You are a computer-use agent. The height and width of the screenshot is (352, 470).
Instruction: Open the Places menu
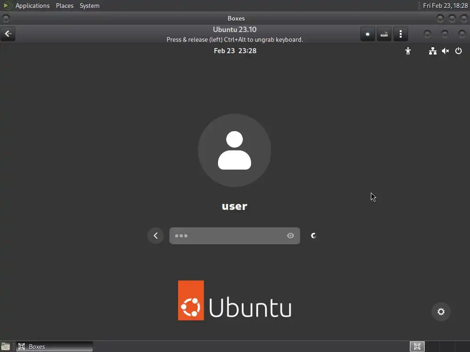point(64,5)
